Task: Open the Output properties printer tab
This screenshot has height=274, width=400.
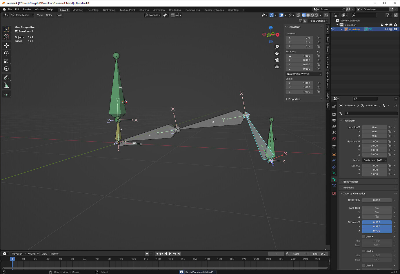Action: (x=334, y=120)
